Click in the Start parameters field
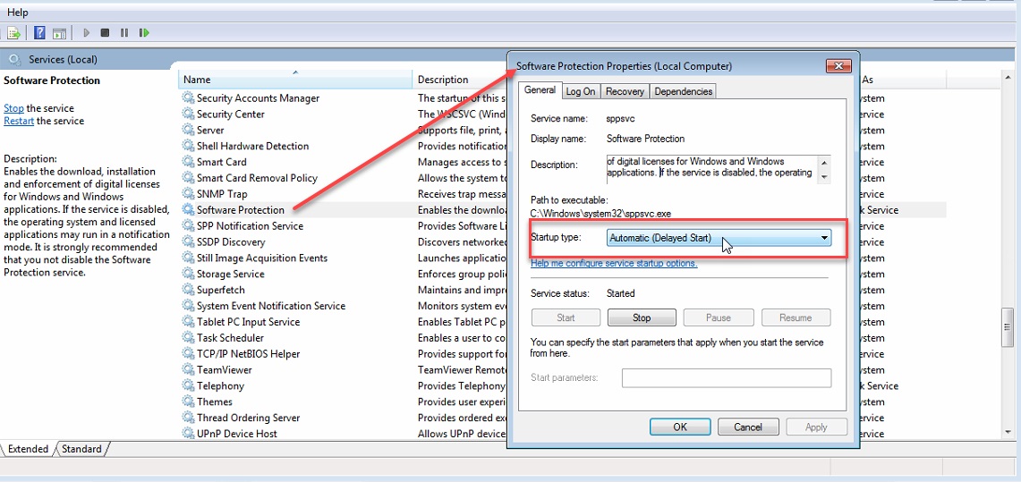Image resolution: width=1021 pixels, height=482 pixels. coord(726,378)
